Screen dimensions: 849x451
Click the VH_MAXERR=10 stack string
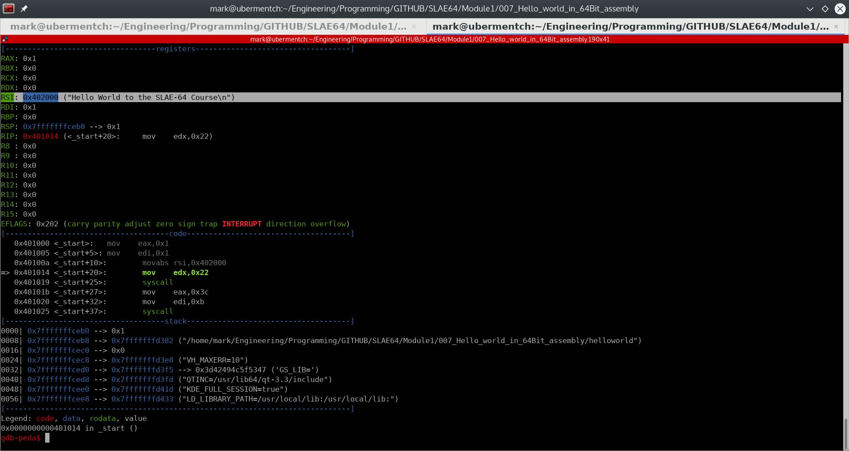pyautogui.click(x=213, y=360)
